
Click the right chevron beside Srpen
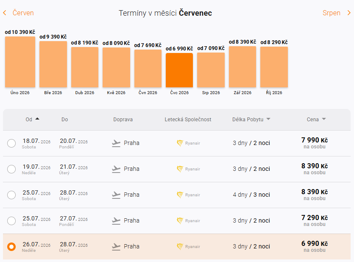click(x=349, y=13)
